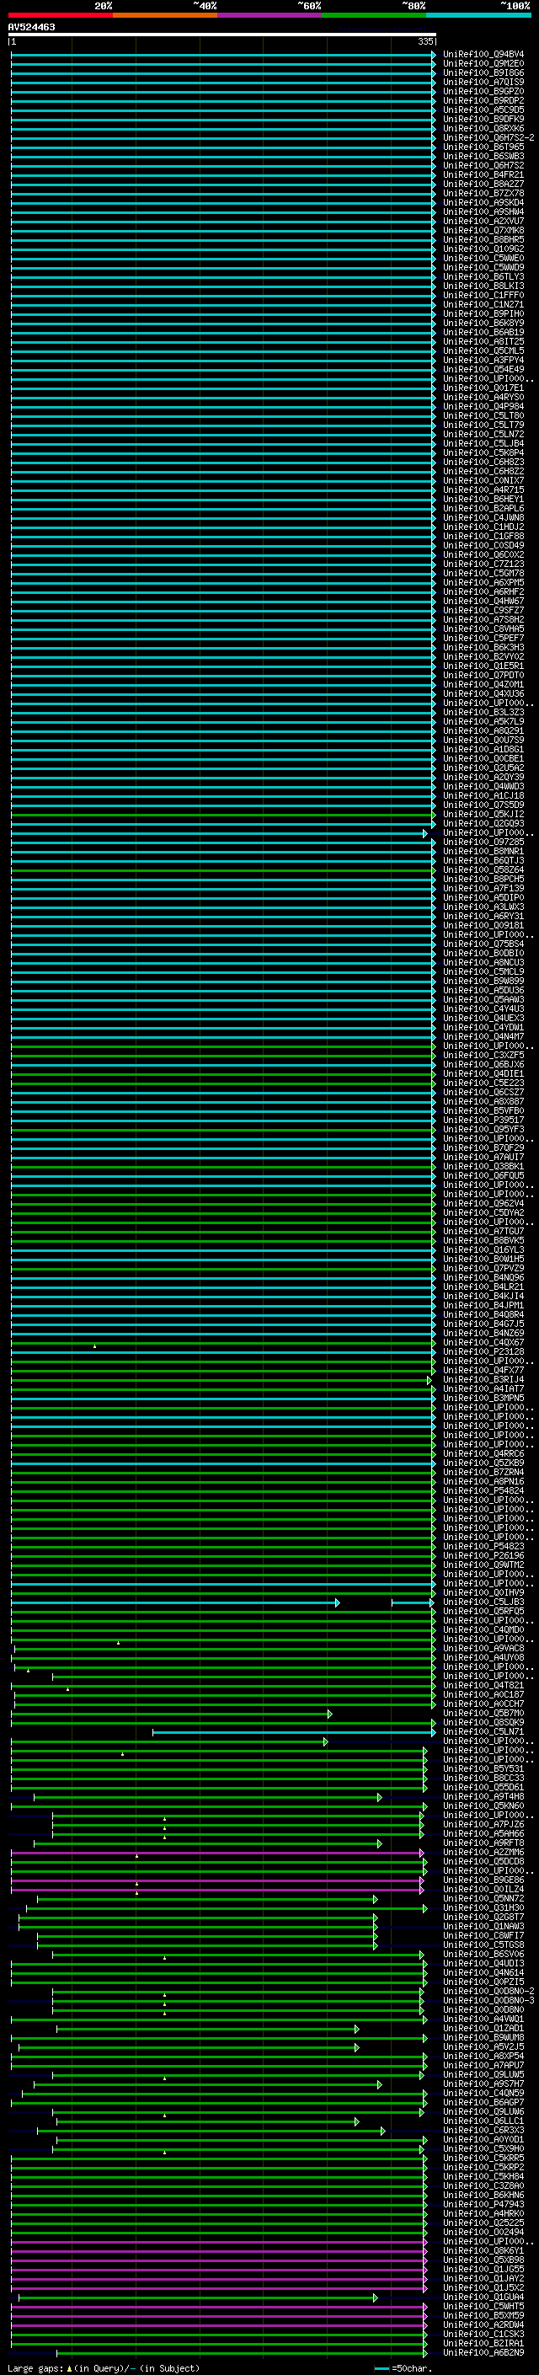Click the query sequence label AV524463
The width and height of the screenshot is (539, 2375).
31,28
